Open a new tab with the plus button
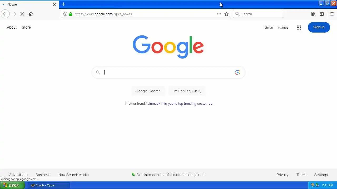337x189 pixels. tap(63, 4)
